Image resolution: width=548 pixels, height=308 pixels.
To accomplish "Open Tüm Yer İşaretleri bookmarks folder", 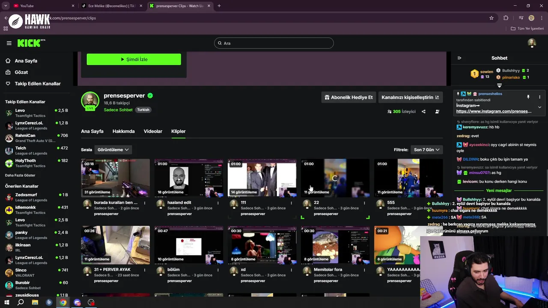I will point(527,29).
